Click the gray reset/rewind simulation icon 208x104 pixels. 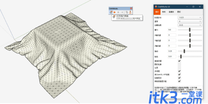pyautogui.click(x=122, y=12)
